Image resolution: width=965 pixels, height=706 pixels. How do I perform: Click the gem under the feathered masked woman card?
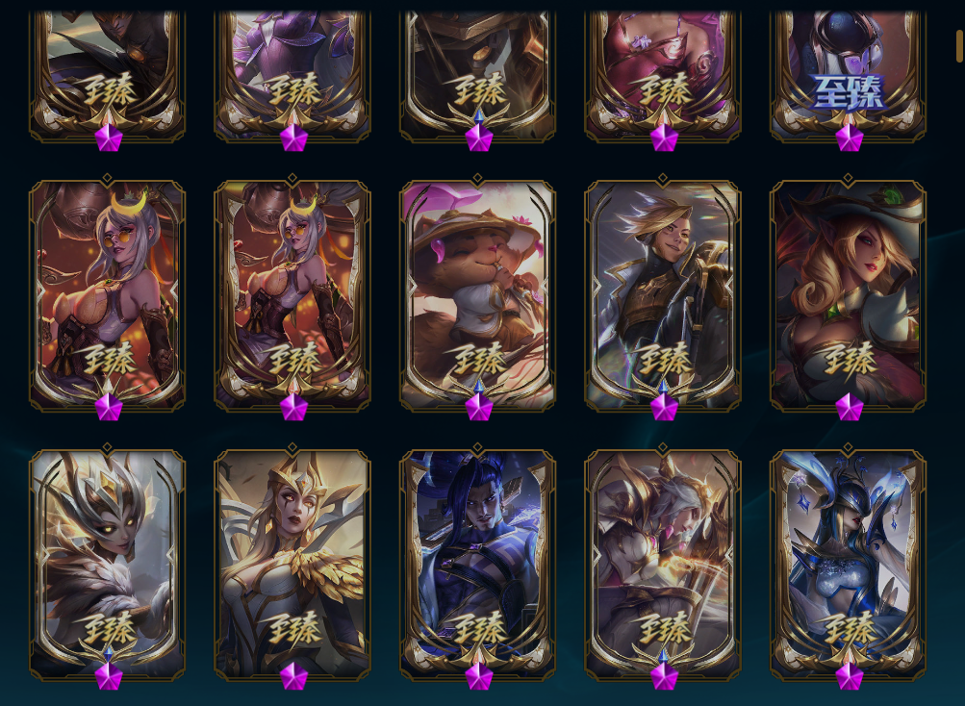coord(109,676)
